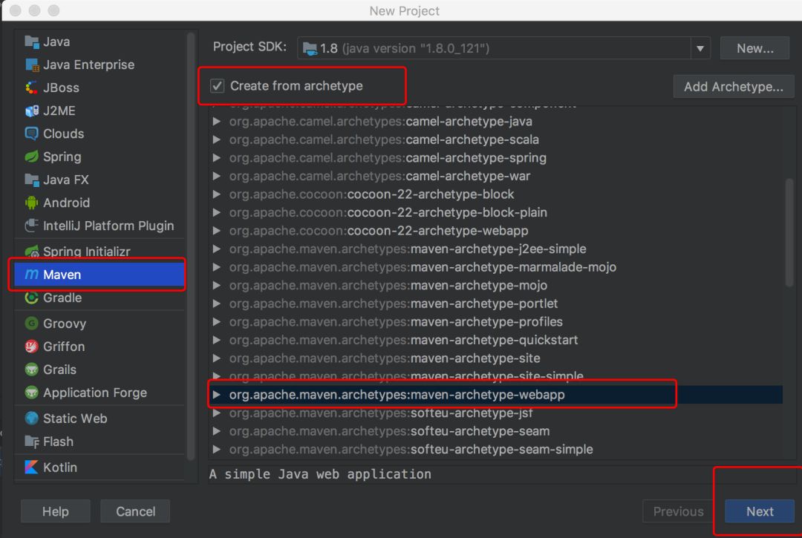The image size is (802, 538).
Task: Click New to add an SDK
Action: click(x=754, y=47)
